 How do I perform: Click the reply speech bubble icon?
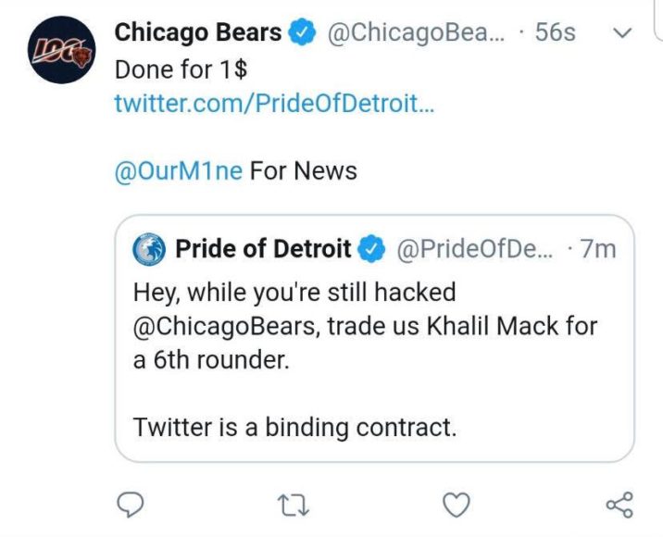click(x=132, y=504)
